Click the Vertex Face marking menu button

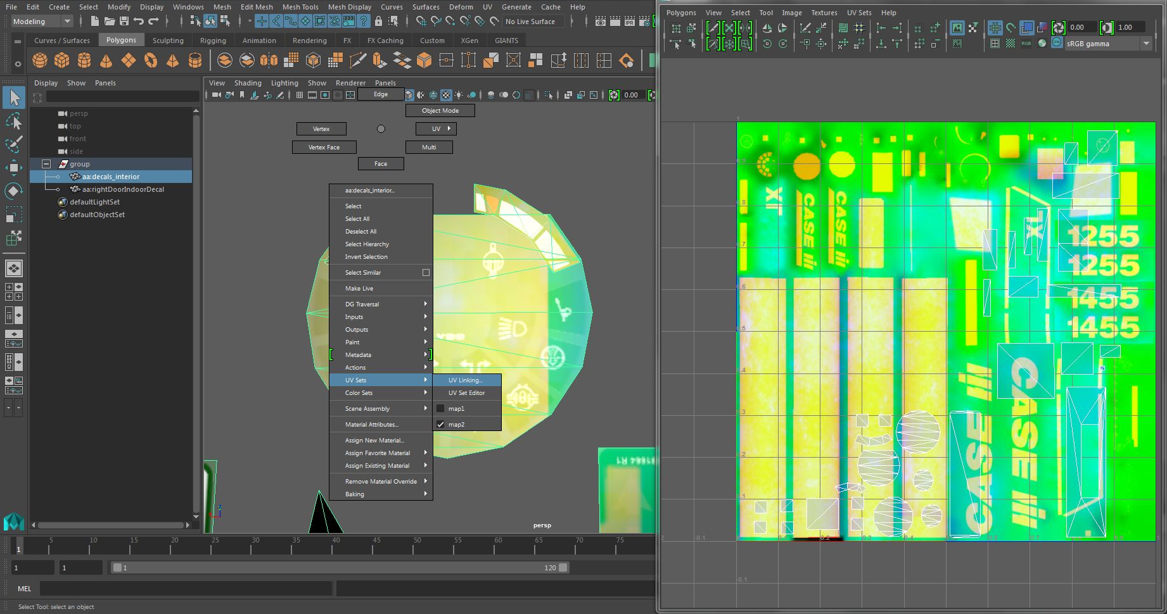(x=324, y=147)
